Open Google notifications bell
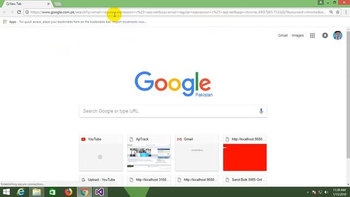Image resolution: width=350 pixels, height=197 pixels. click(x=325, y=35)
